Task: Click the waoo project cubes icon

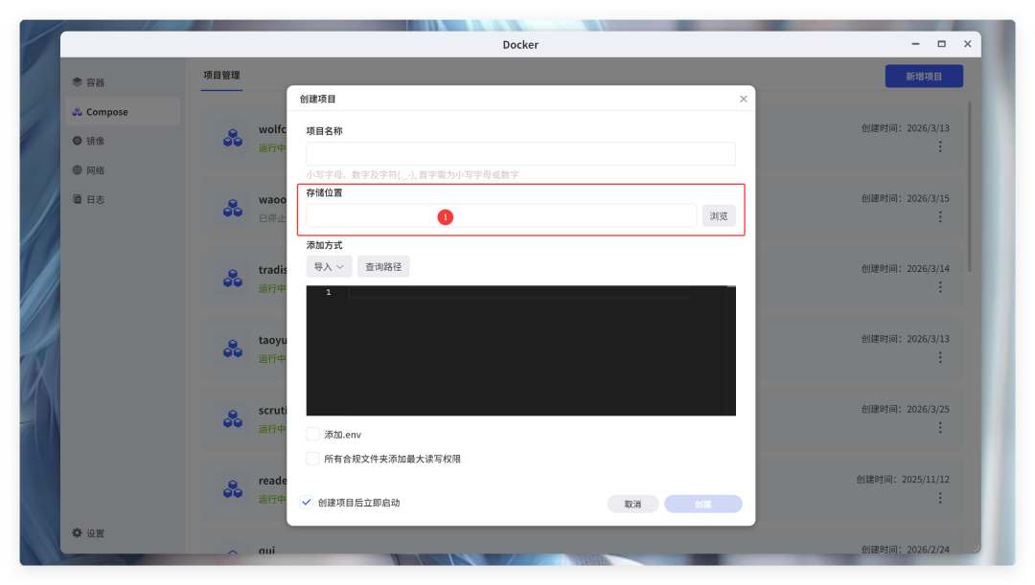Action: [232, 209]
